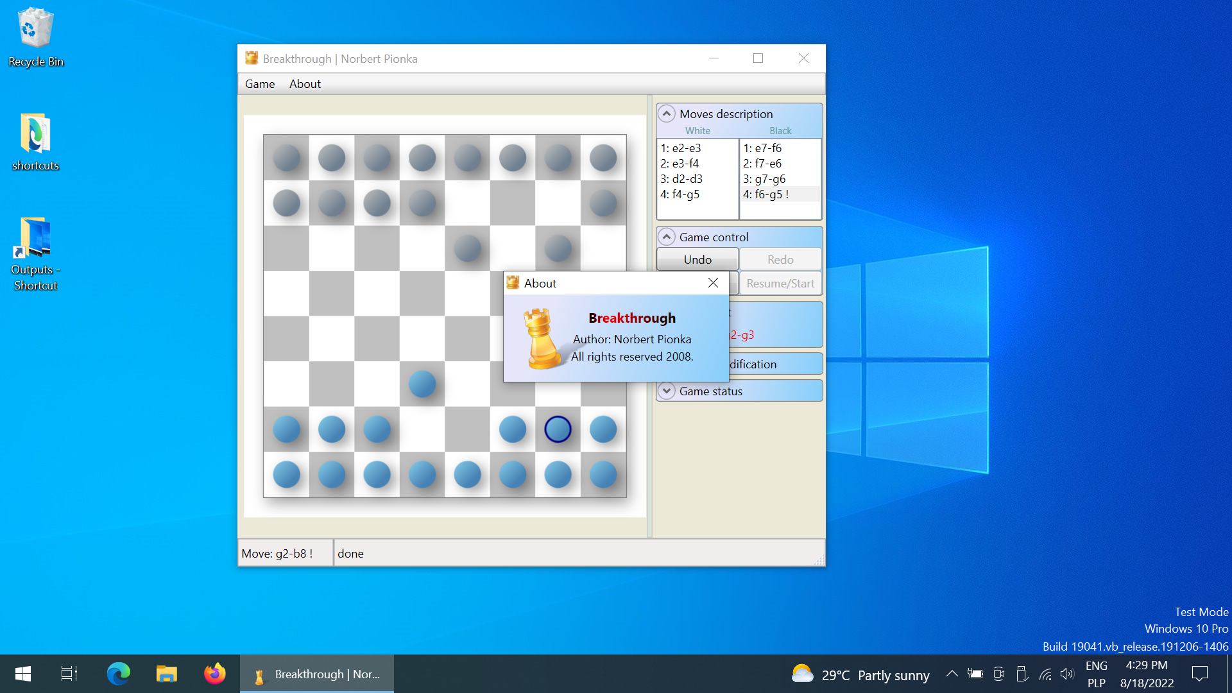Collapse the Game control panel
This screenshot has height=693, width=1232.
coord(667,236)
